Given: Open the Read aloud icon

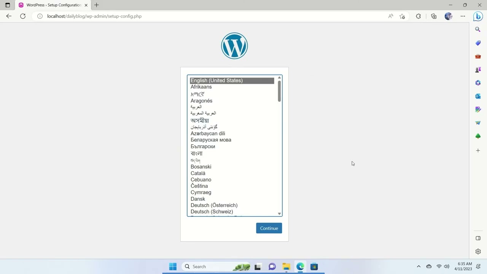Looking at the screenshot, I should click(x=390, y=16).
